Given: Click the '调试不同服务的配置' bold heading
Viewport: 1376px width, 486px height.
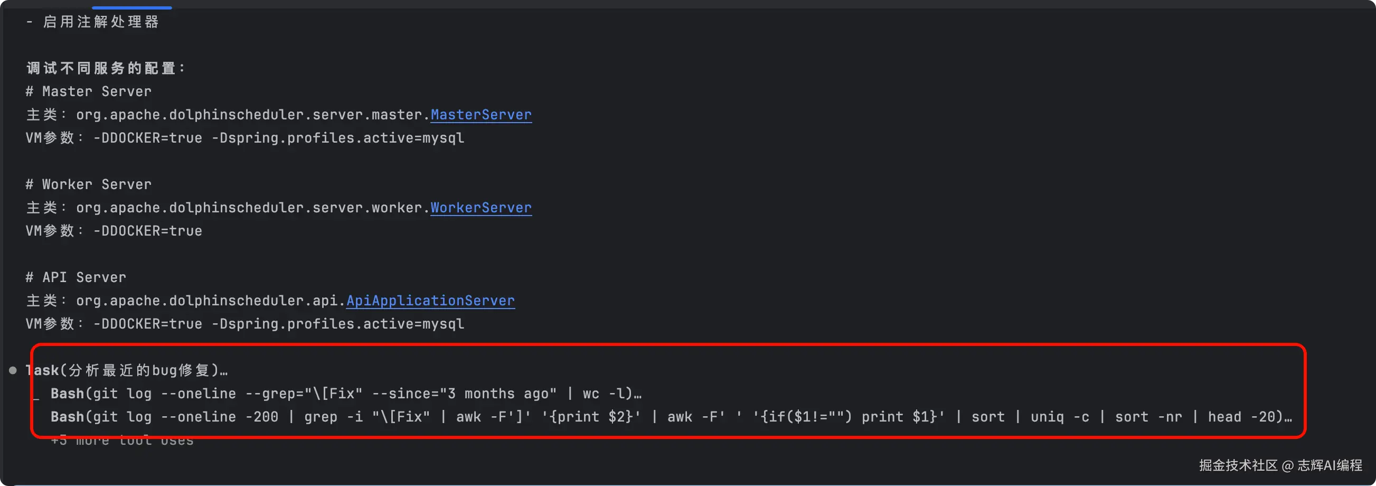Looking at the screenshot, I should [x=105, y=69].
